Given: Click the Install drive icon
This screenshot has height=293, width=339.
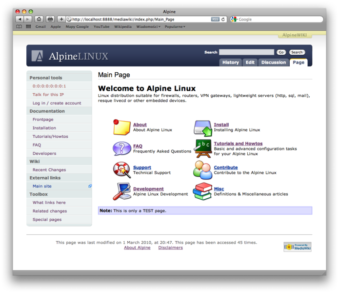Looking at the screenshot, I should 203,128.
